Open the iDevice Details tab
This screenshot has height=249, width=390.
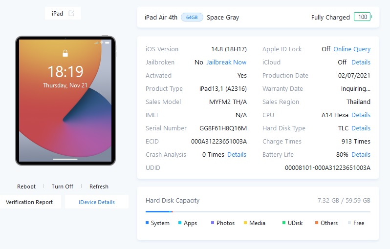97,202
